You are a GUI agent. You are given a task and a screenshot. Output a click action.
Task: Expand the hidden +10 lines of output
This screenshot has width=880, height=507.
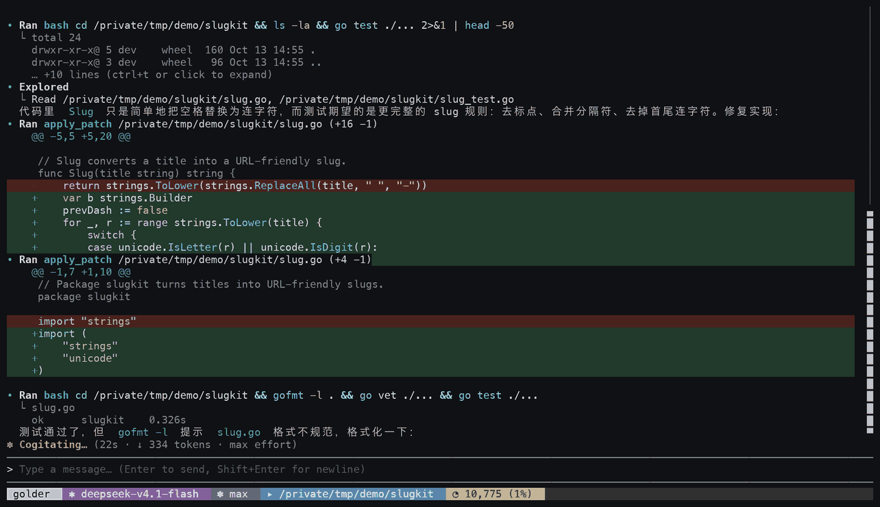click(x=152, y=75)
